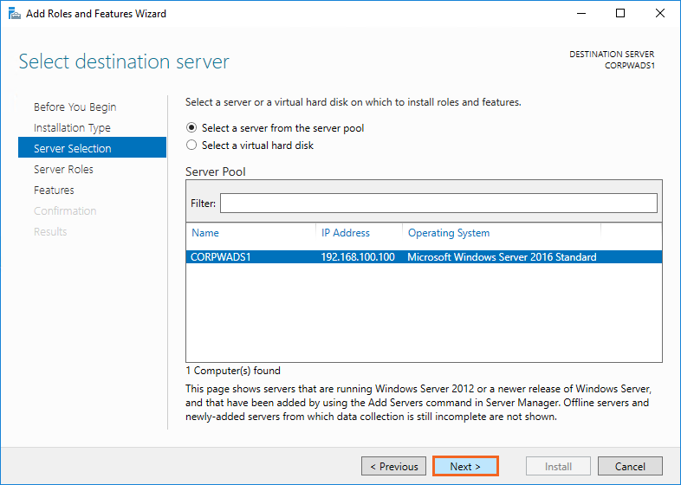Minimize the Add Roles and Features Wizard
The image size is (681, 485).
pos(580,14)
